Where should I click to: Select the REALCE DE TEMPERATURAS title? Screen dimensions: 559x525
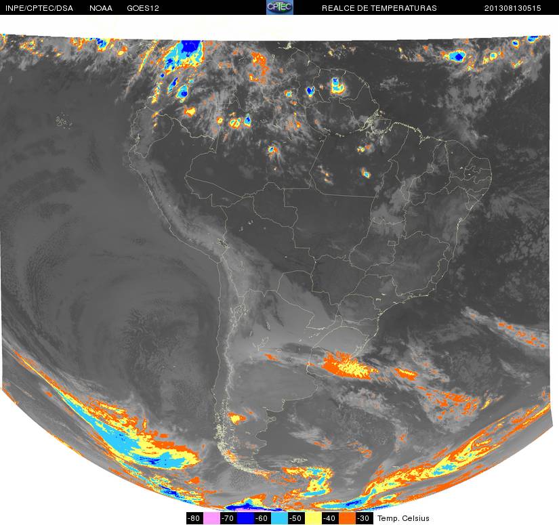pos(379,8)
